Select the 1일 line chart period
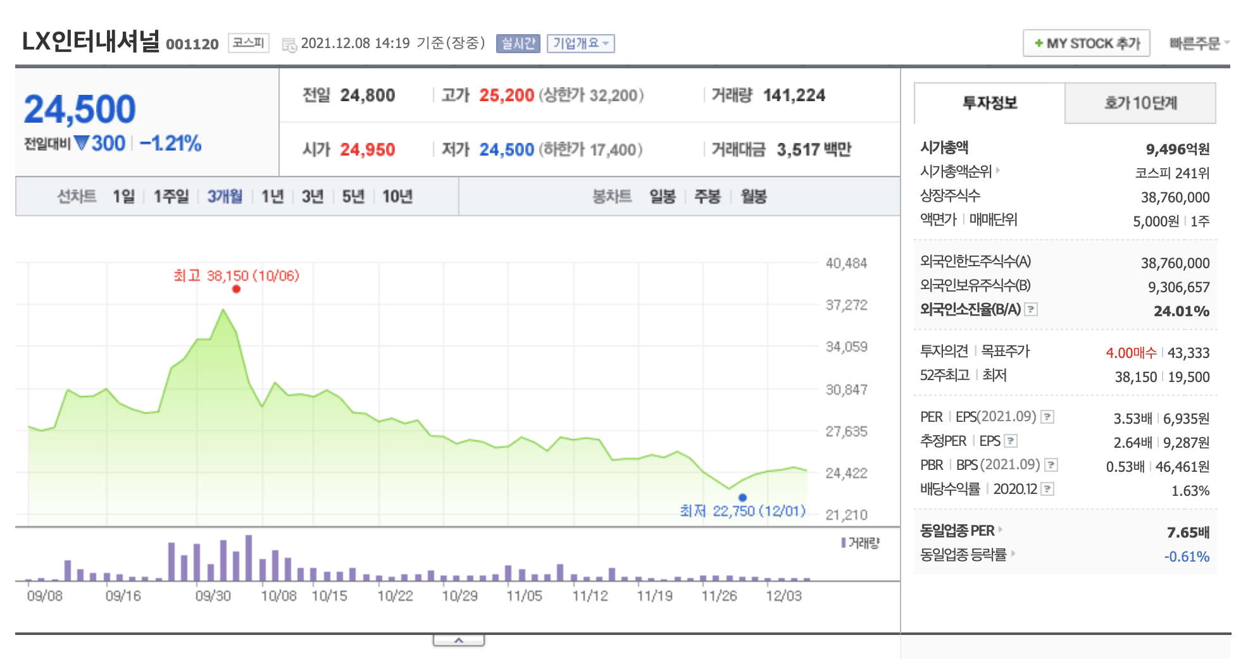Screen dimensions: 1248x659 click(x=124, y=196)
